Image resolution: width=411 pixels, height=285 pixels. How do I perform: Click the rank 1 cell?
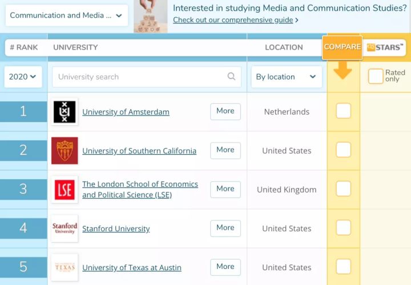(x=23, y=112)
